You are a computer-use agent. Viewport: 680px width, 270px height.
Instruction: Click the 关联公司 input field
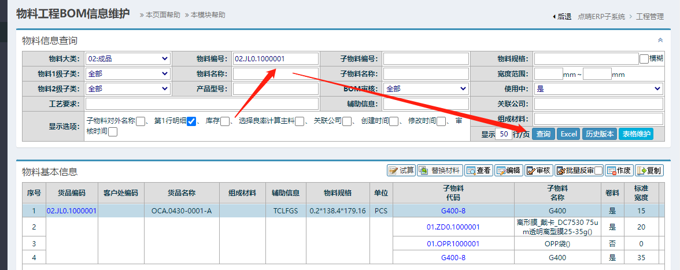click(x=598, y=104)
